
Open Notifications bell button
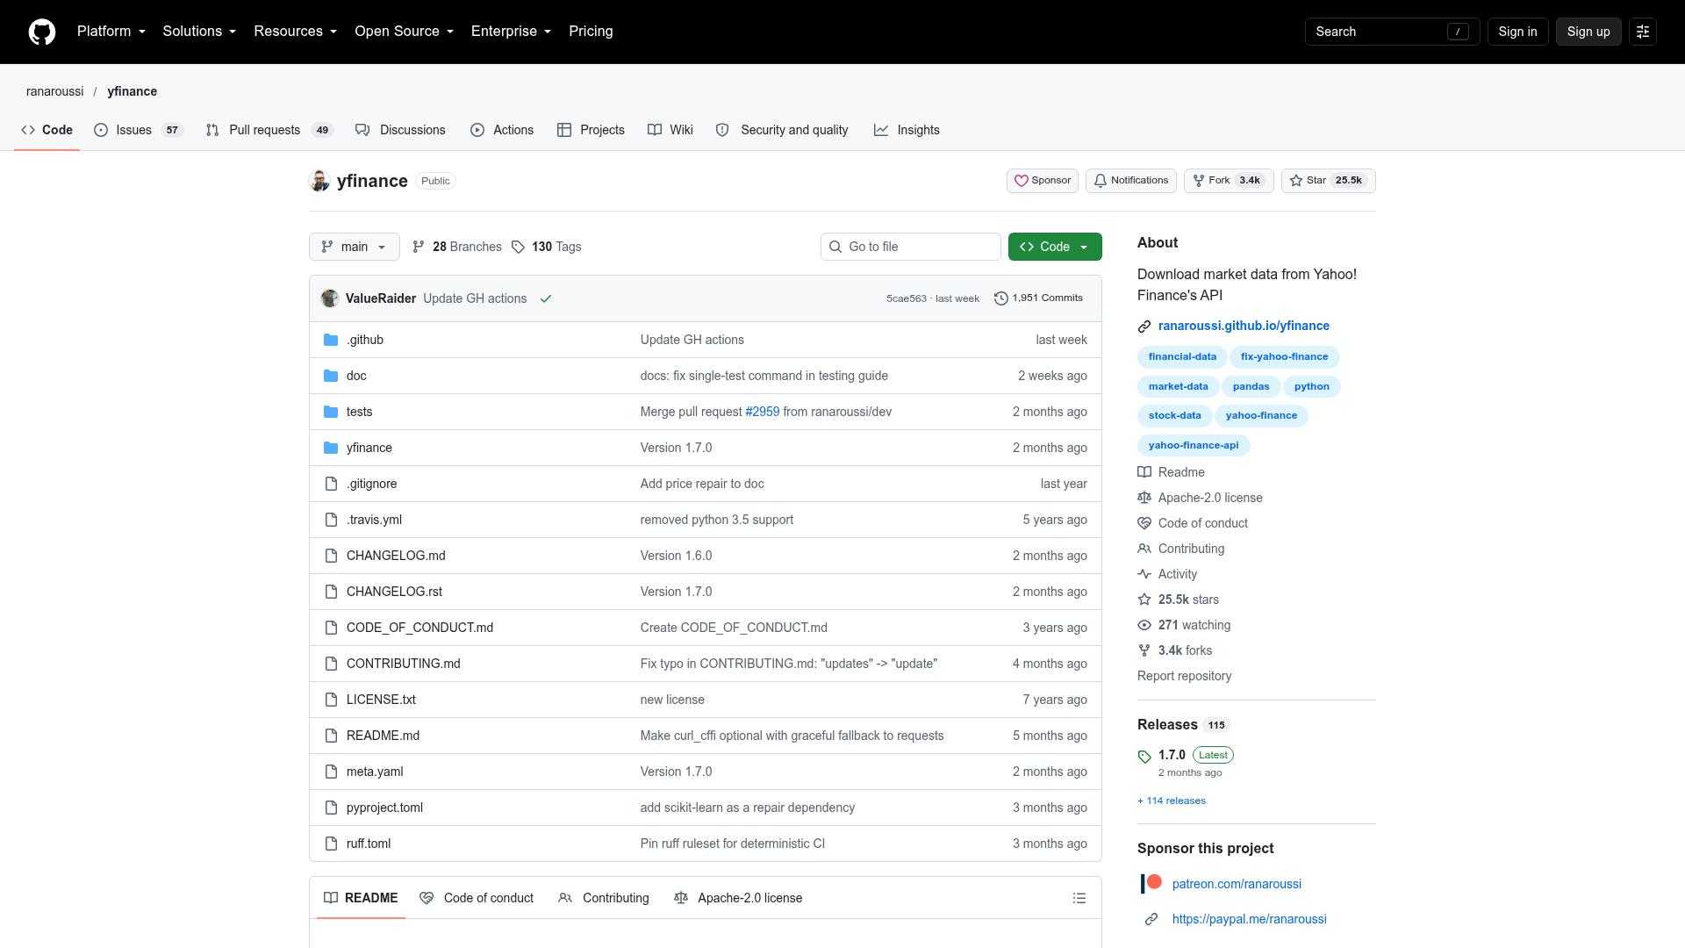[x=1131, y=181]
